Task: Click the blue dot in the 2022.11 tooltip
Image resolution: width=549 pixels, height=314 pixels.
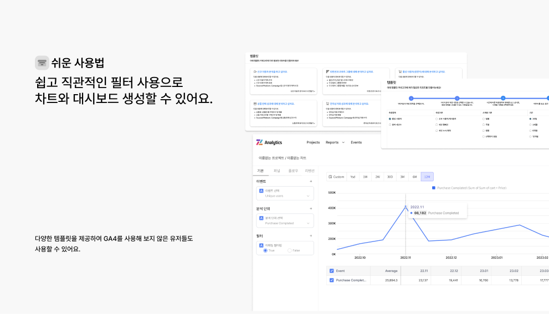Action: tap(412, 213)
